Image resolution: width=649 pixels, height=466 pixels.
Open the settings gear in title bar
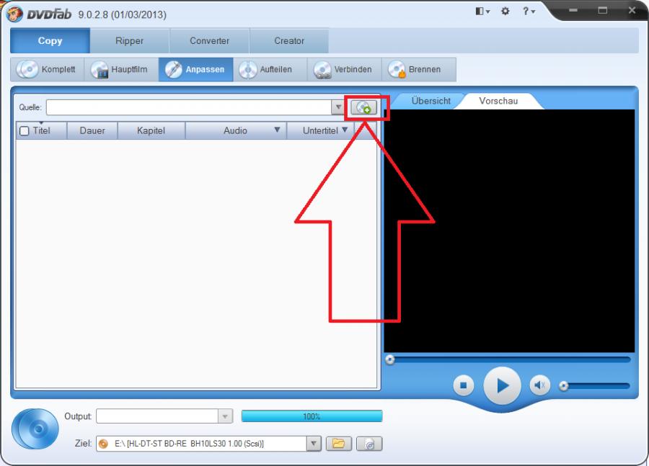pos(505,12)
